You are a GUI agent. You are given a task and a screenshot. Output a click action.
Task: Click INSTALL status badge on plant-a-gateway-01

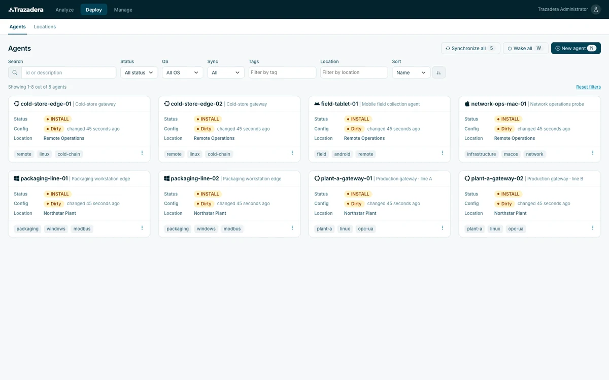point(358,194)
